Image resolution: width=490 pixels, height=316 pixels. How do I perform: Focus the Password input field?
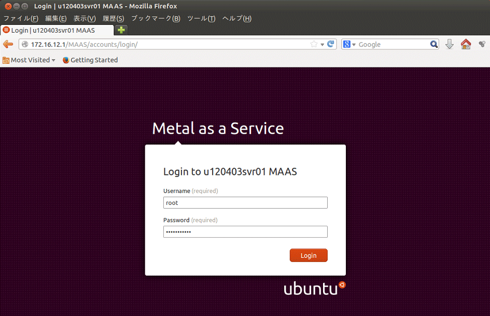(245, 232)
